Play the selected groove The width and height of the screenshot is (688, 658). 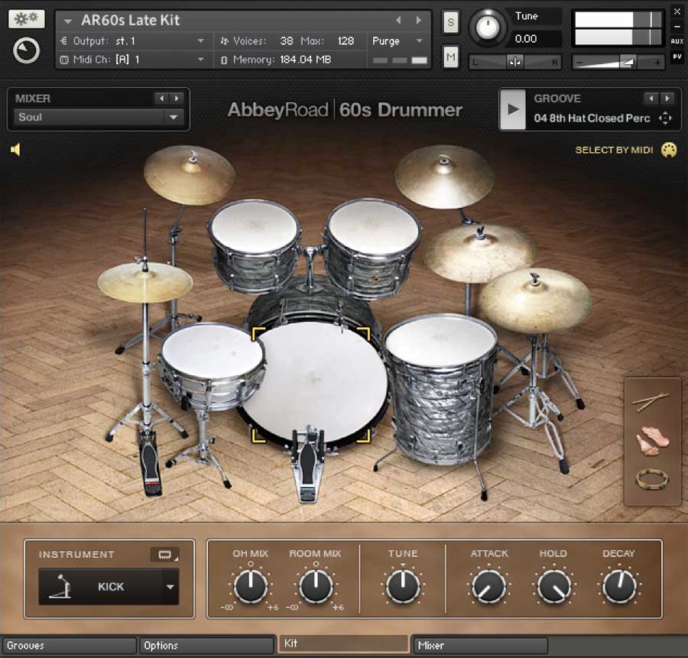tap(513, 110)
